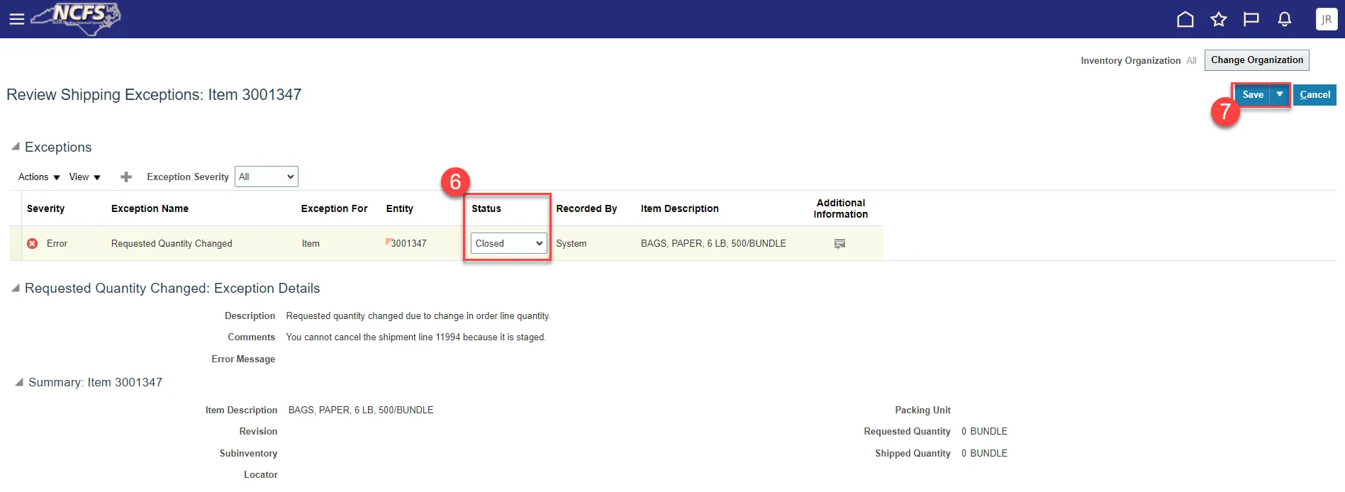
Task: Open JR user profile avatar
Action: tap(1325, 19)
